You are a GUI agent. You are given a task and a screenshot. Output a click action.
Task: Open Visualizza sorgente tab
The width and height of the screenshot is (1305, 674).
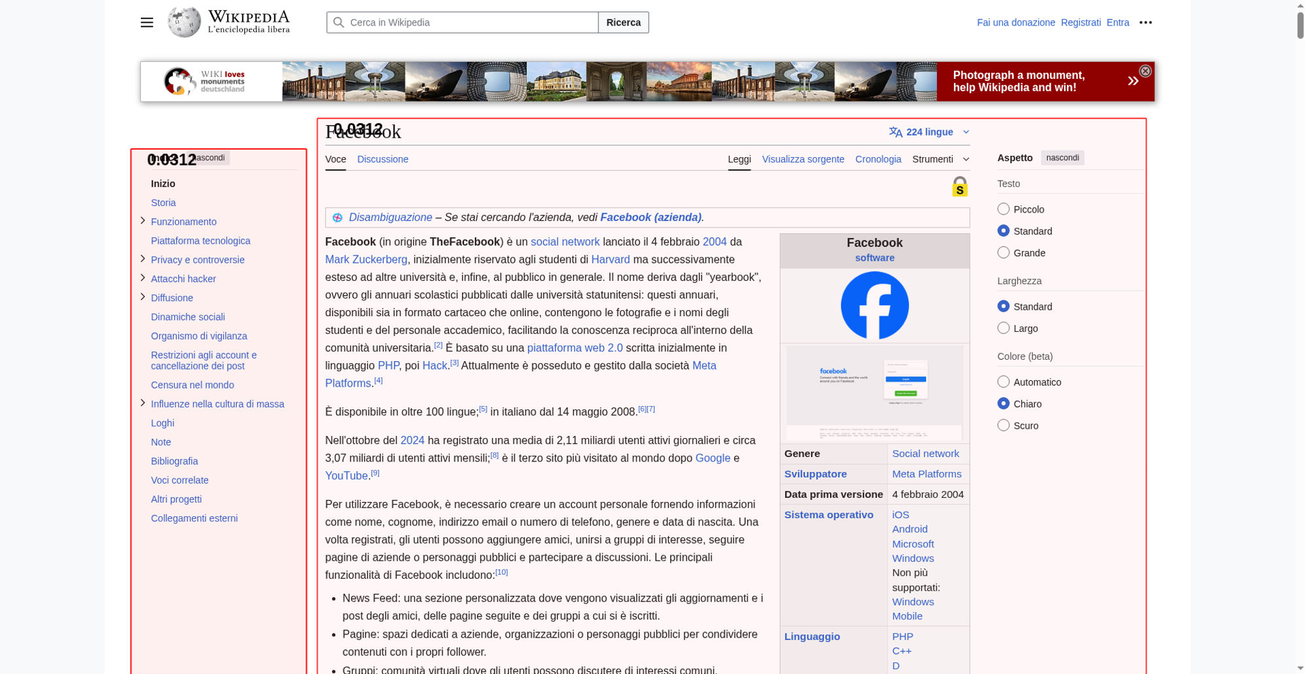803,159
